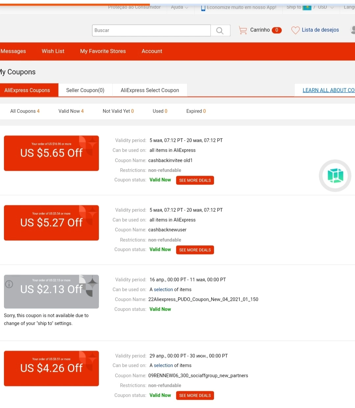This screenshot has height=408, width=355.
Task: Open the cart item count badge
Action: (277, 30)
